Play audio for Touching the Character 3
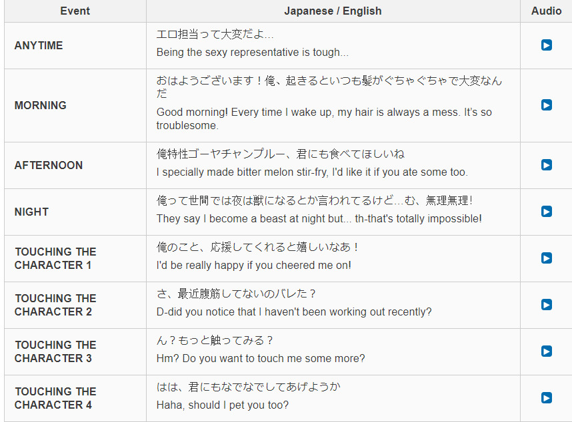Screen dimensions: 572x422 tap(547, 351)
